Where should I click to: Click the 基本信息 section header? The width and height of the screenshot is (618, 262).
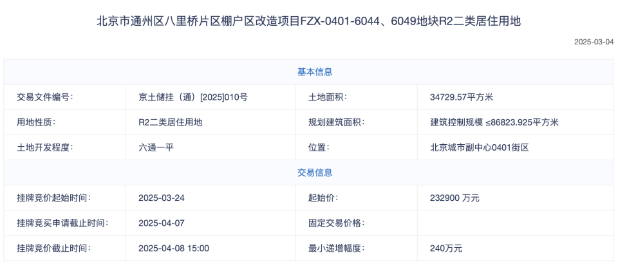click(x=315, y=72)
